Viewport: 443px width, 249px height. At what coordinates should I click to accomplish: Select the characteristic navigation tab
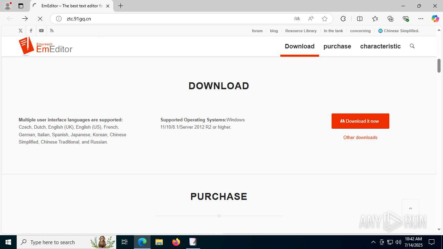pos(380,46)
